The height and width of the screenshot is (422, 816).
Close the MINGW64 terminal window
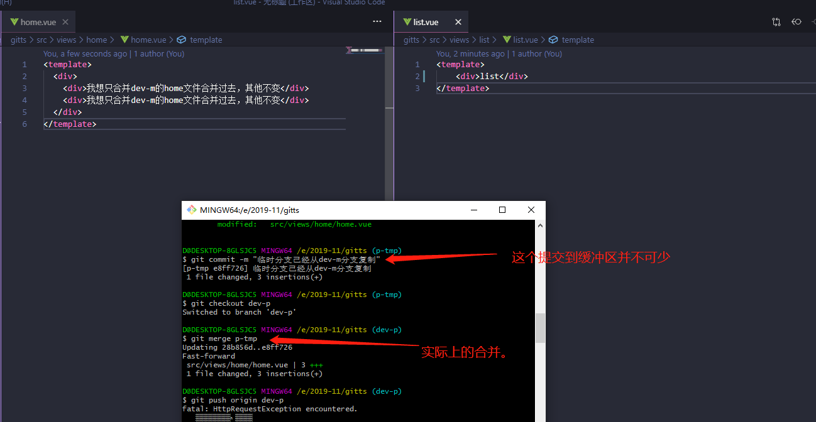coord(531,210)
